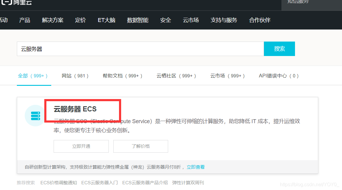Image resolution: width=342 pixels, height=190 pixels.
Task: Open suggested search ECS云服务器入门
Action: pyautogui.click(x=99, y=183)
